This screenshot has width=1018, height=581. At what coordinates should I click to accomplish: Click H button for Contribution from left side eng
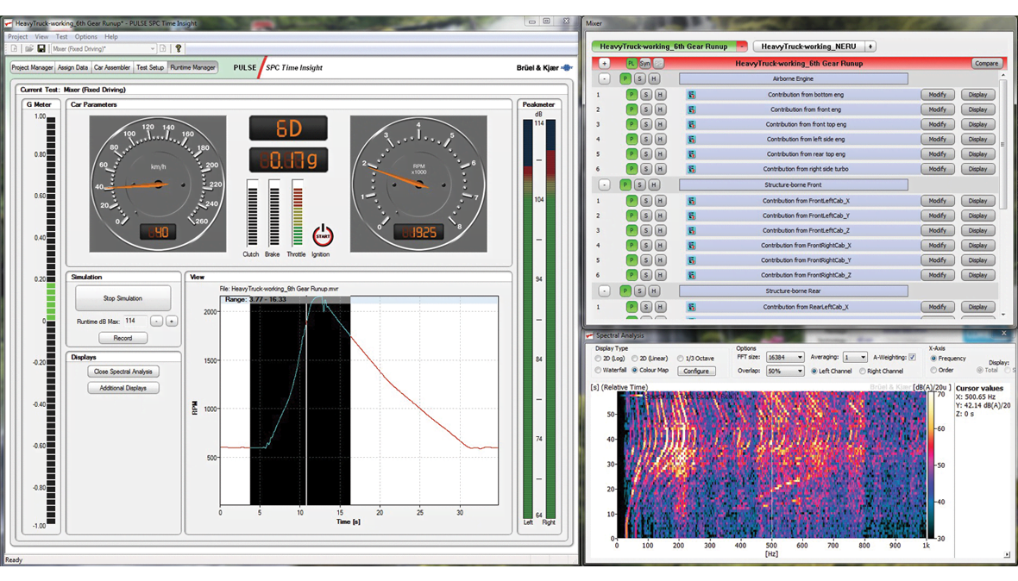pyautogui.click(x=660, y=140)
